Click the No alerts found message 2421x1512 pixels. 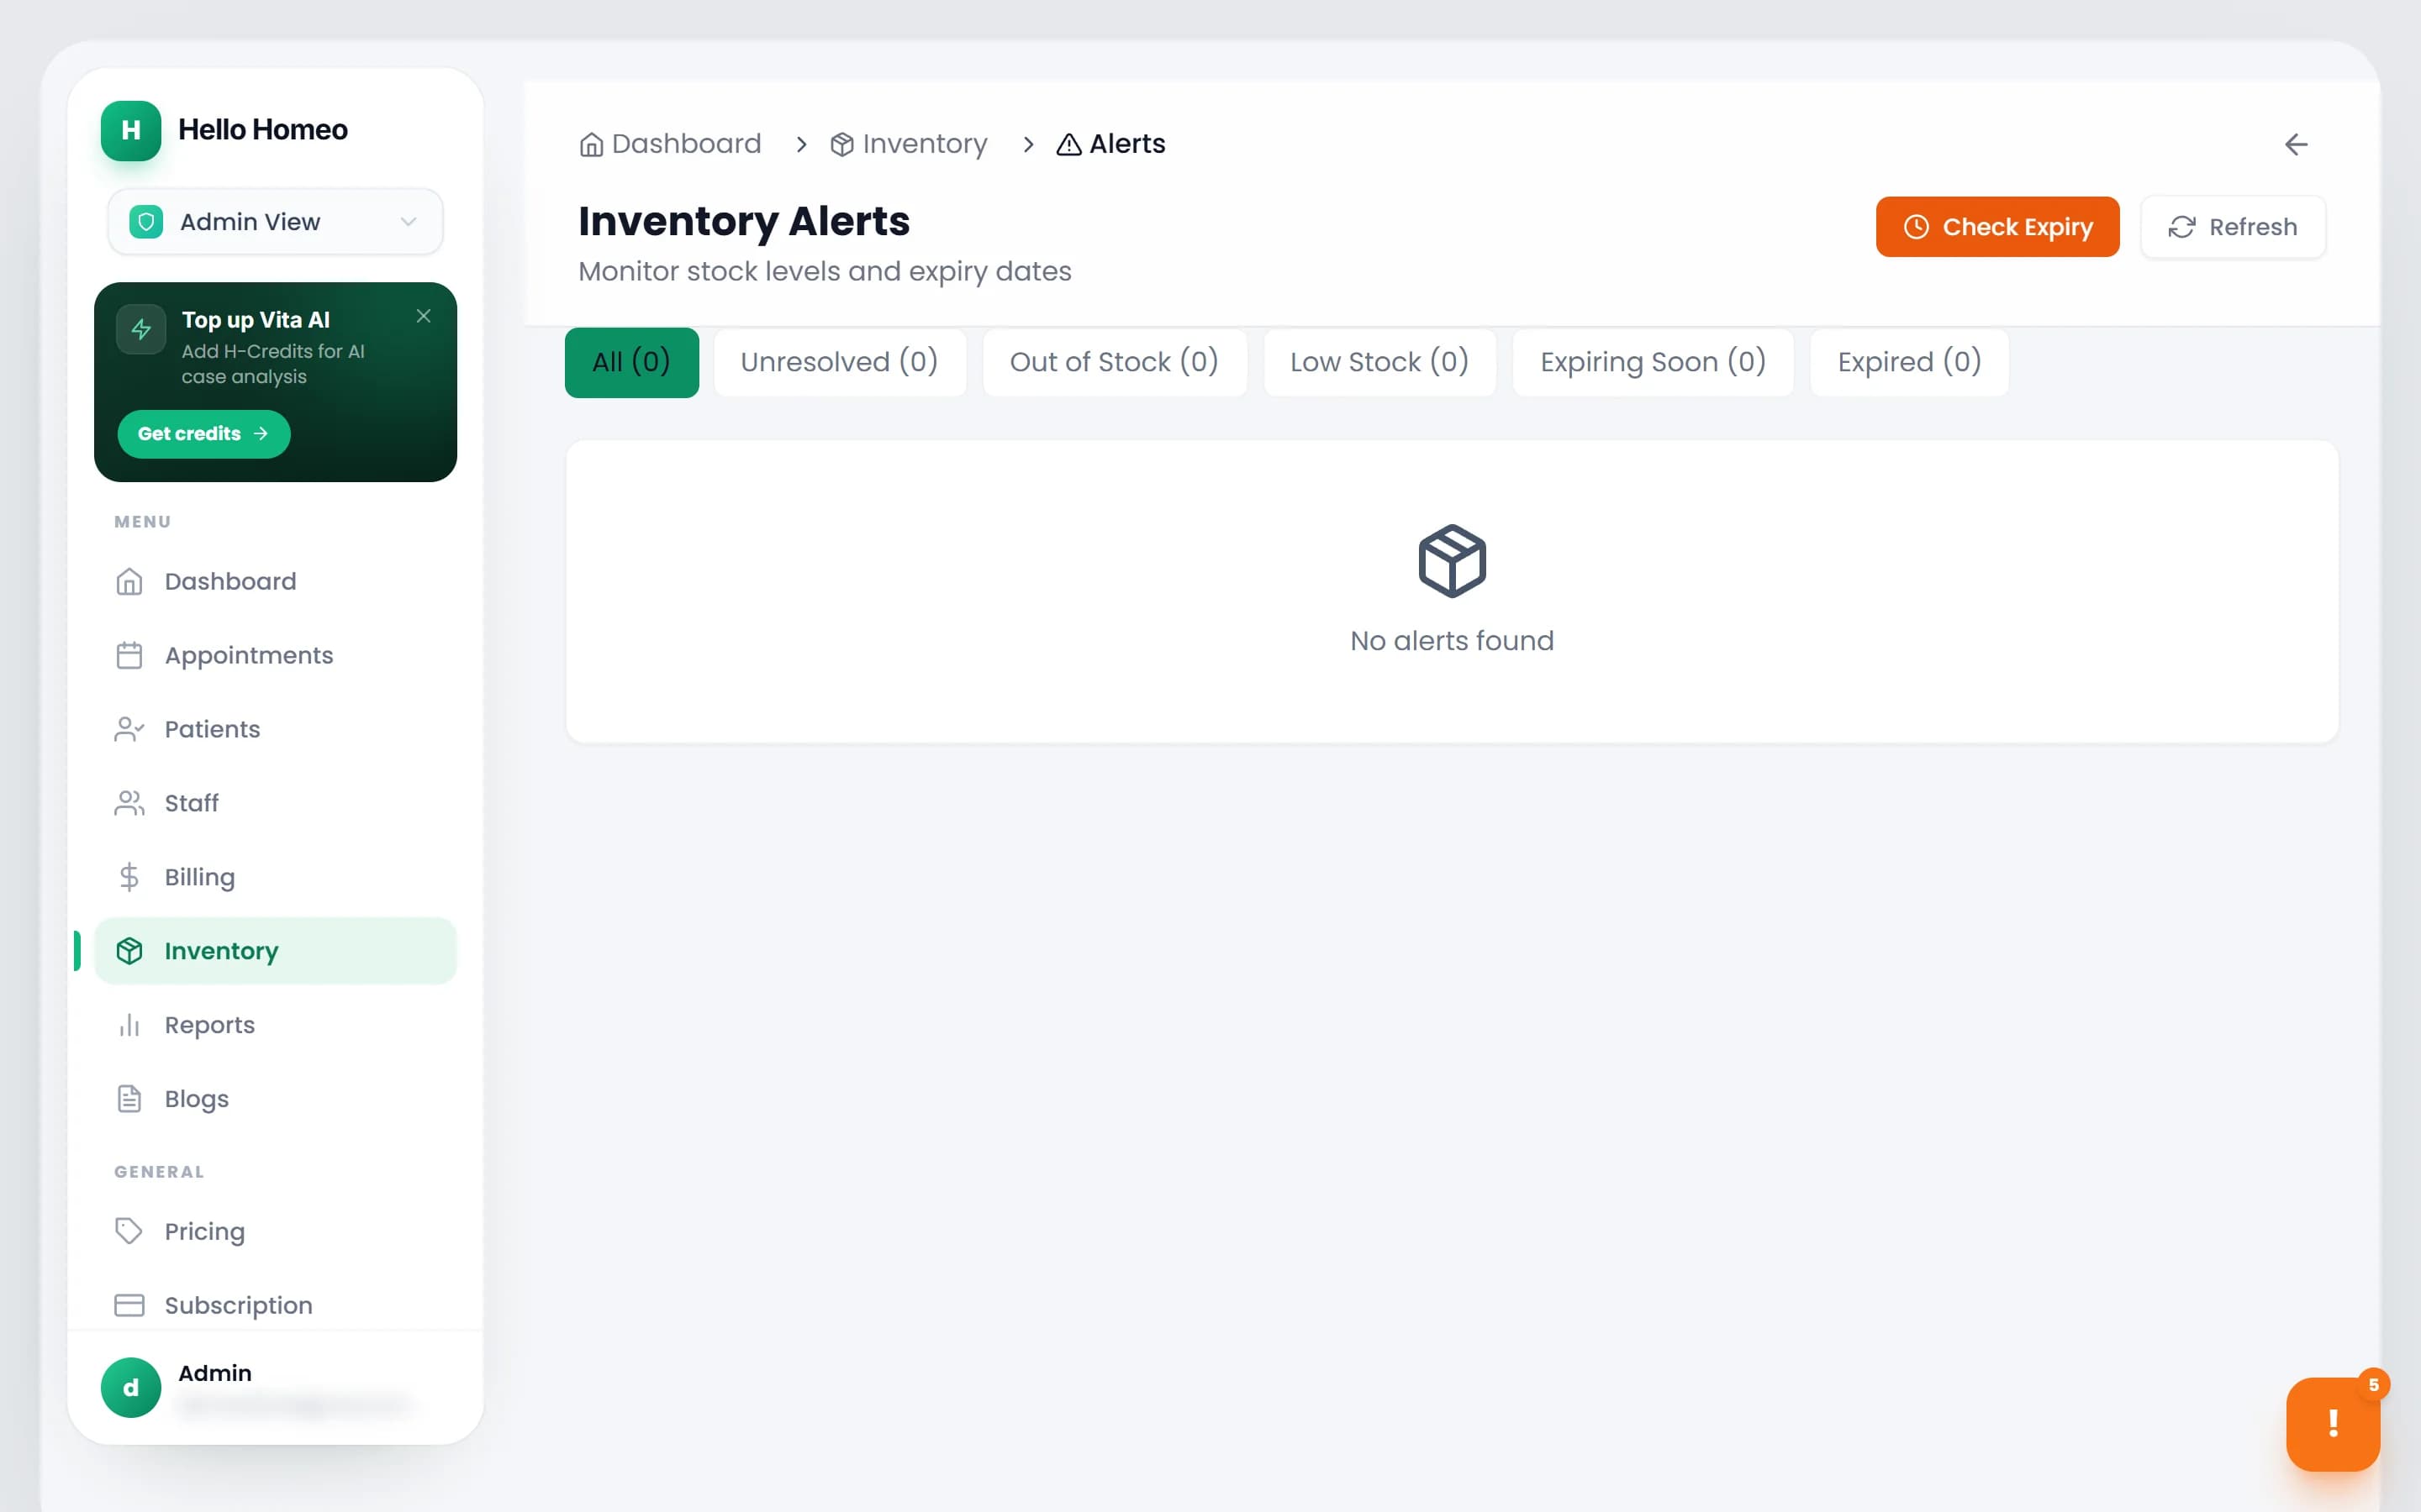[1452, 641]
